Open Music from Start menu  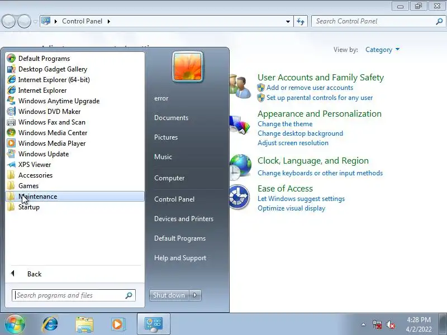(163, 157)
